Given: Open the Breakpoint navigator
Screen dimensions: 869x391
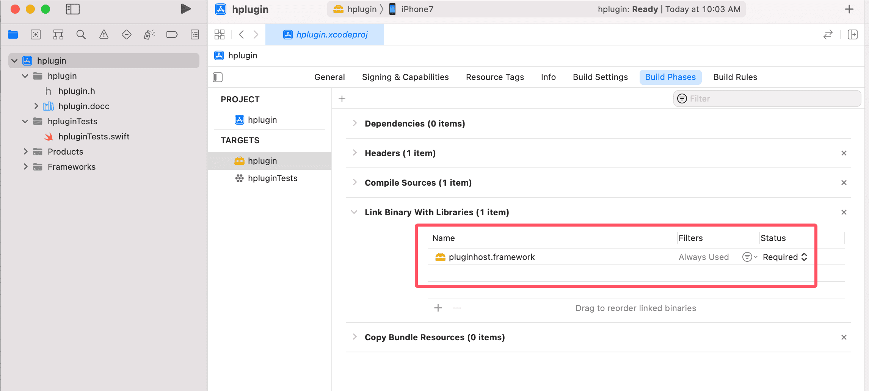Looking at the screenshot, I should pyautogui.click(x=172, y=35).
